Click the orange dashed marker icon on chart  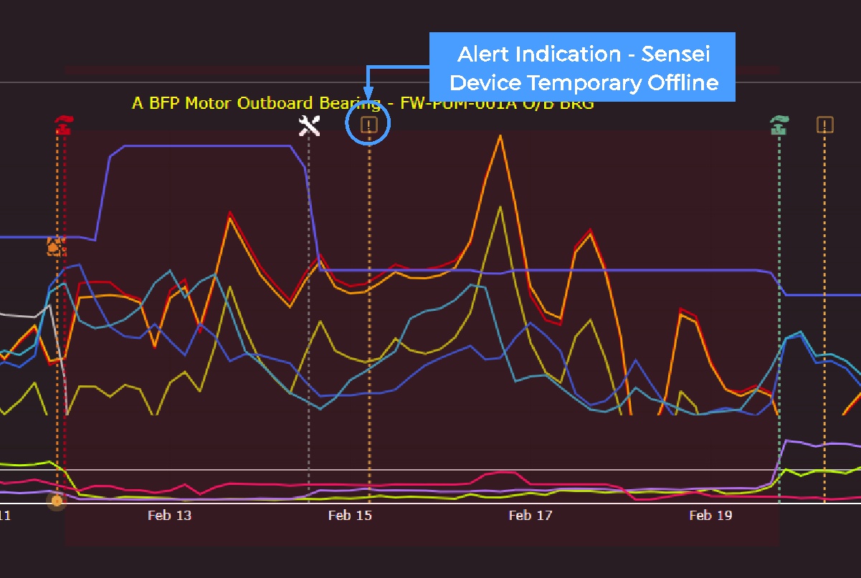pos(56,247)
